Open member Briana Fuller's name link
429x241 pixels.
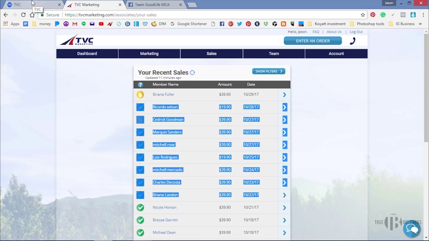coord(163,94)
